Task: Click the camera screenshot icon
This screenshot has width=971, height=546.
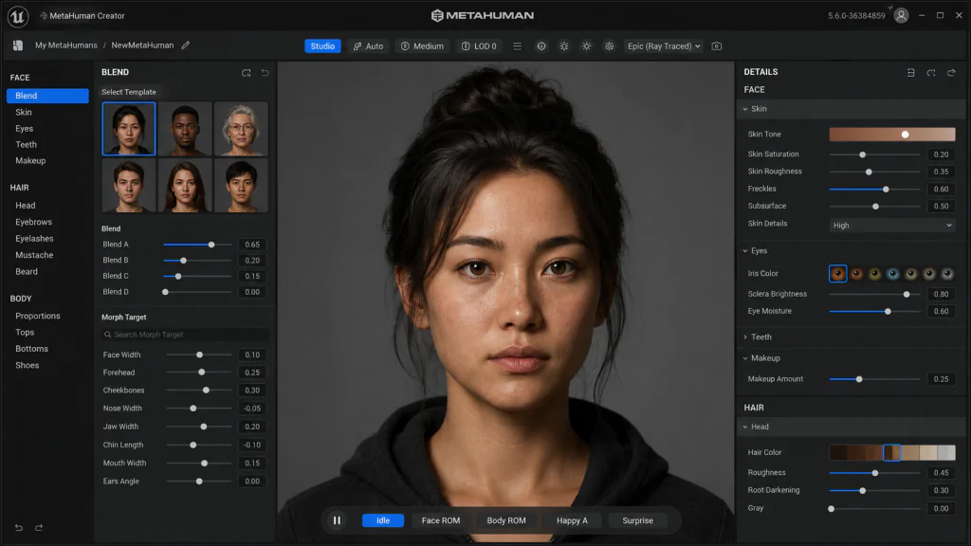Action: [x=717, y=45]
